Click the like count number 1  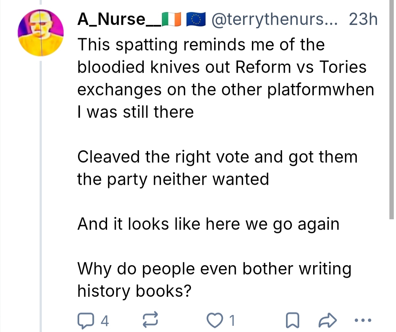click(x=231, y=321)
